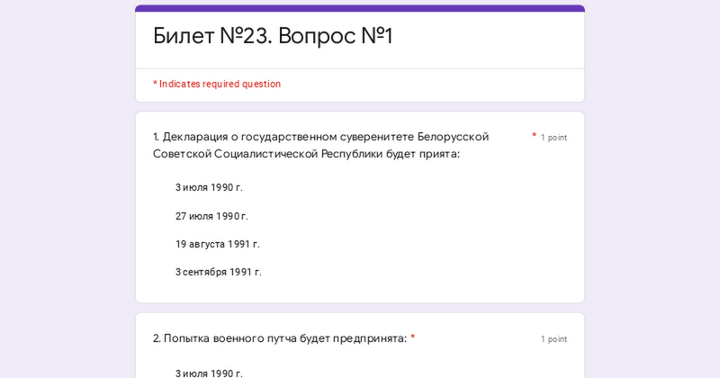The height and width of the screenshot is (378, 720).
Task: Click the red required asterisk of question 1
Action: click(534, 136)
